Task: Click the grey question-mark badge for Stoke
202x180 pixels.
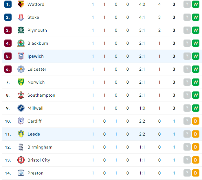Action: coord(187,17)
